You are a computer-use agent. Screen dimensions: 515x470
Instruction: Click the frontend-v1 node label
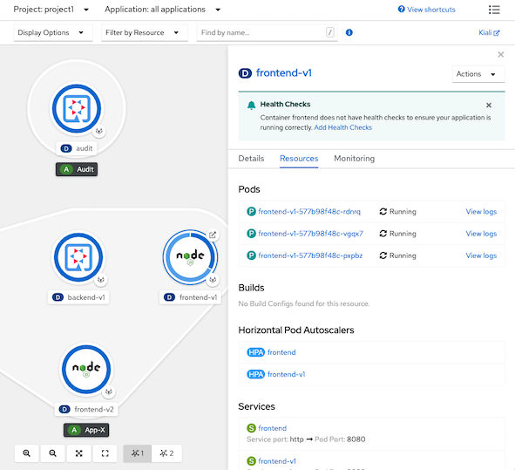pos(190,297)
